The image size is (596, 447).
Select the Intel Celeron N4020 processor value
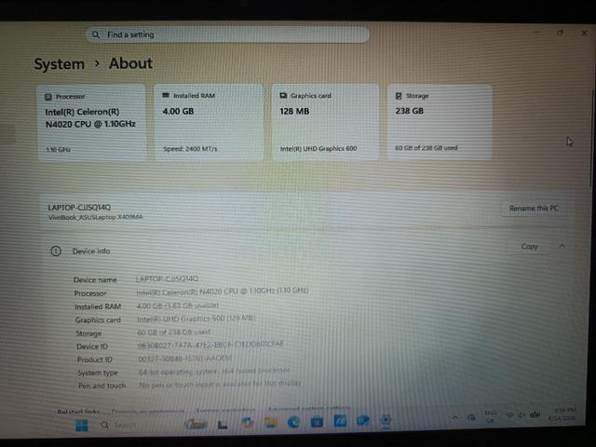[x=223, y=291]
